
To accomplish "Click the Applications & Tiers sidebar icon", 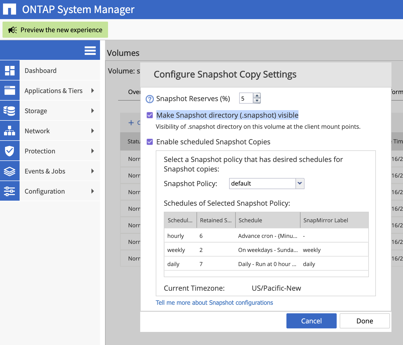I will point(10,91).
